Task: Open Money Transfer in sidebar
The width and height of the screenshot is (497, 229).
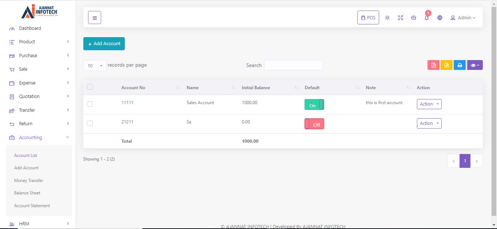Action: coord(28,181)
